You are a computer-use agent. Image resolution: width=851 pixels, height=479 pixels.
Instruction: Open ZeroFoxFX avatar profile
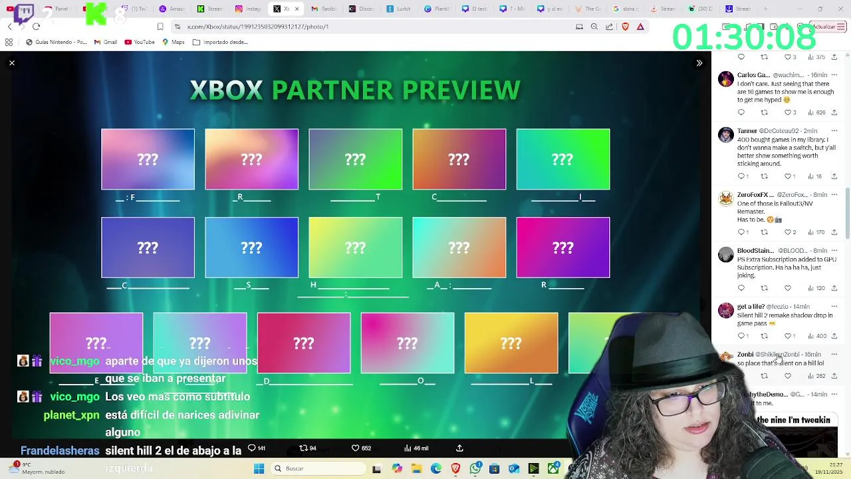(725, 199)
